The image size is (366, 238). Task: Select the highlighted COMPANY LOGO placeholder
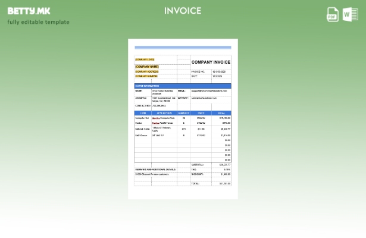click(x=145, y=59)
